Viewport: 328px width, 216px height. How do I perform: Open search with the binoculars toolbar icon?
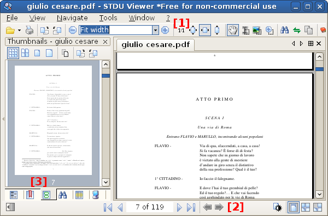[x=284, y=30]
